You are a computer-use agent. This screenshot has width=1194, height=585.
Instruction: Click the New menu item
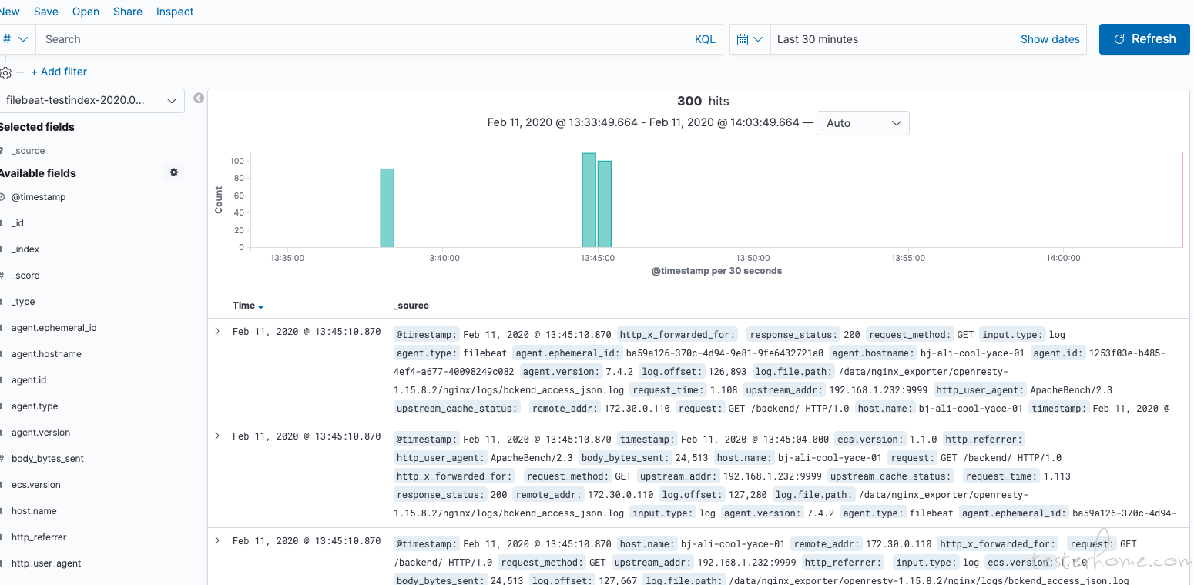tap(10, 12)
